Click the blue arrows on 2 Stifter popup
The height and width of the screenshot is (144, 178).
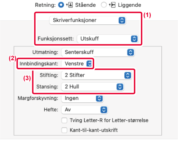(128, 75)
